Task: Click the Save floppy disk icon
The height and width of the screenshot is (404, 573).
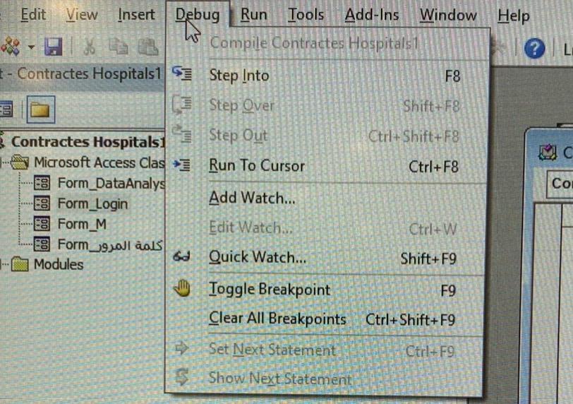Action: [54, 47]
